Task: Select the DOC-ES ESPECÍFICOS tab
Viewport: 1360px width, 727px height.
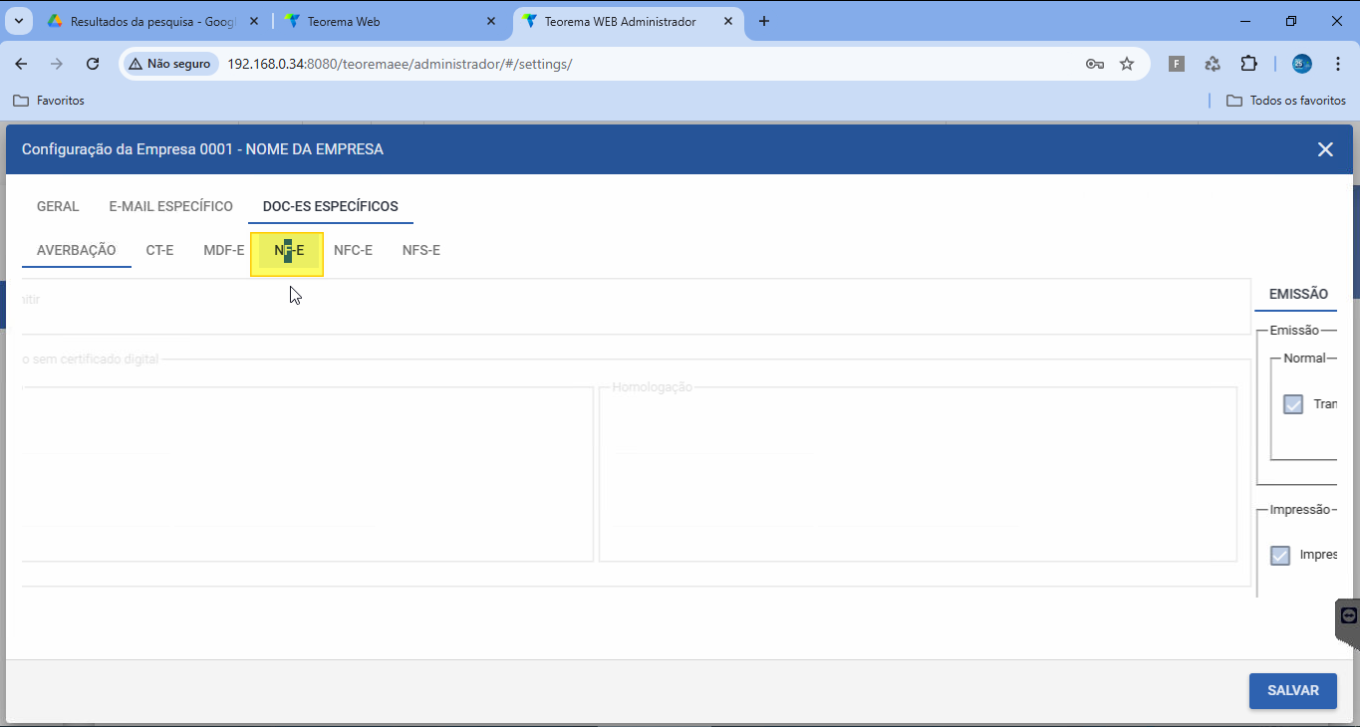Action: pyautogui.click(x=331, y=207)
